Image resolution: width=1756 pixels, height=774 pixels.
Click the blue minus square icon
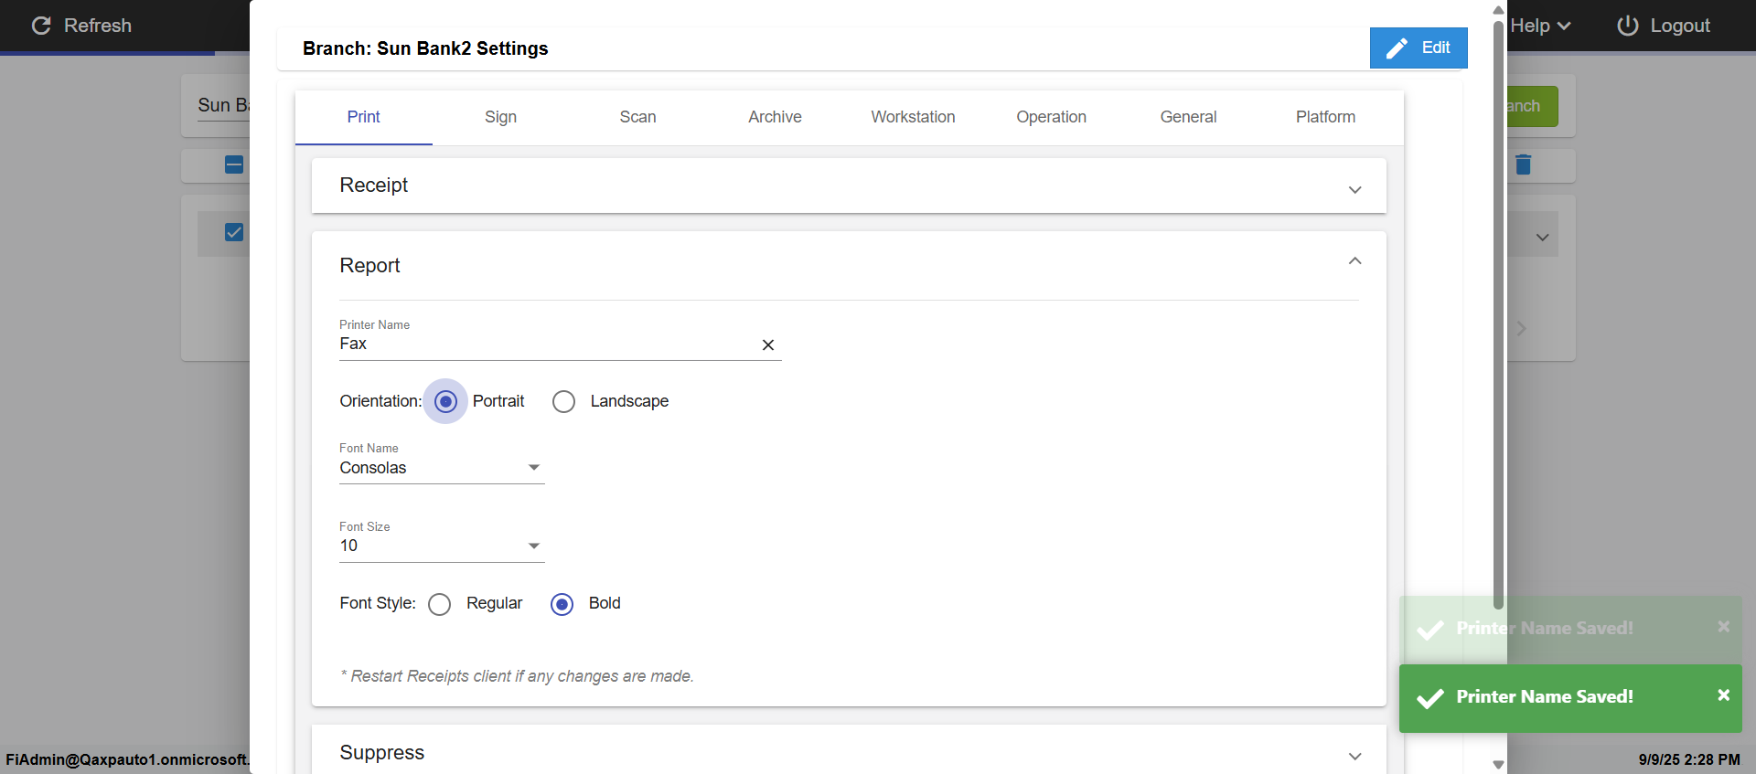point(234,164)
